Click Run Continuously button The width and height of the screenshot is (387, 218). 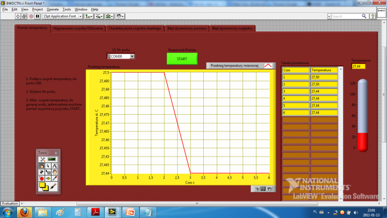point(24,17)
